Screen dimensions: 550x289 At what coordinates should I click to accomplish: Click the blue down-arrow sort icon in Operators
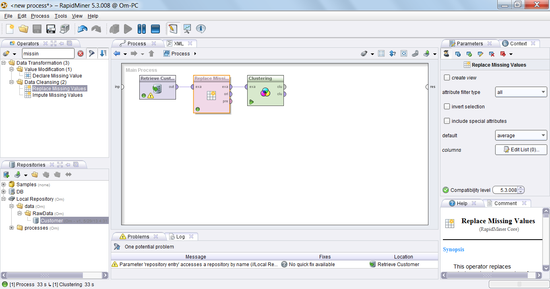[x=103, y=53]
